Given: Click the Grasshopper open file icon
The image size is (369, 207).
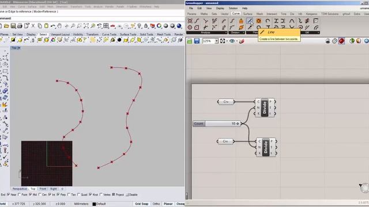Looking at the screenshot, I should [x=190, y=41].
